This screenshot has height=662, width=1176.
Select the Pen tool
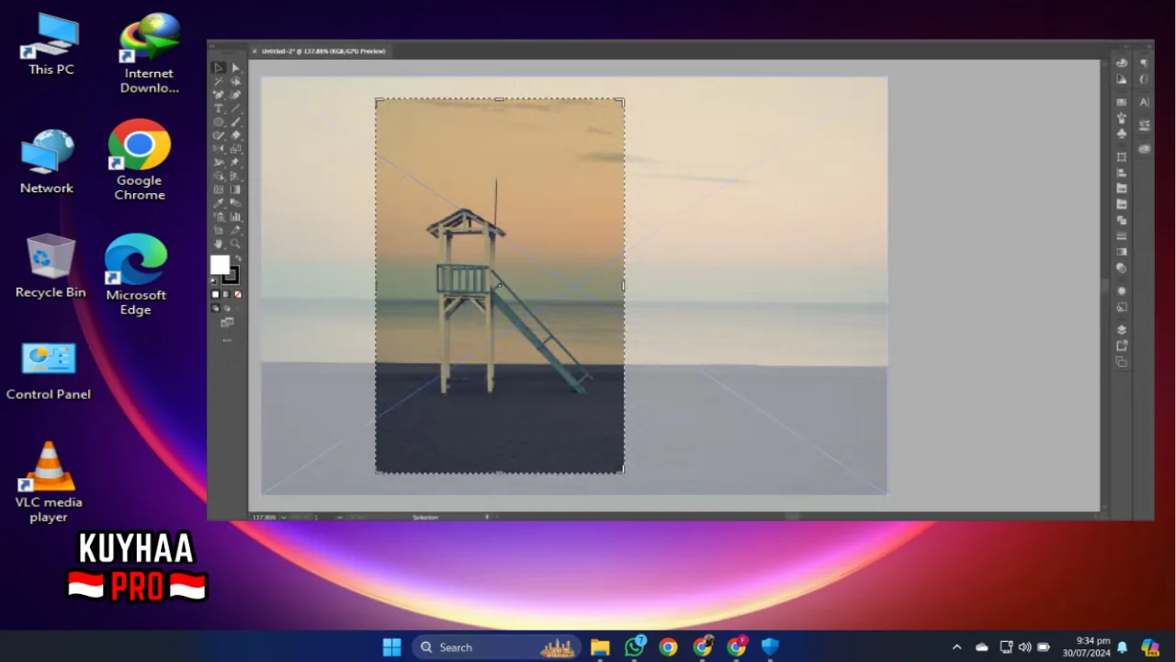pyautogui.click(x=218, y=95)
